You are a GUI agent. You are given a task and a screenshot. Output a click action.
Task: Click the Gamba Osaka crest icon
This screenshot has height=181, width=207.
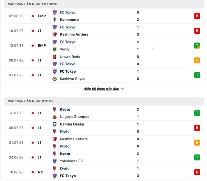click(x=55, y=124)
